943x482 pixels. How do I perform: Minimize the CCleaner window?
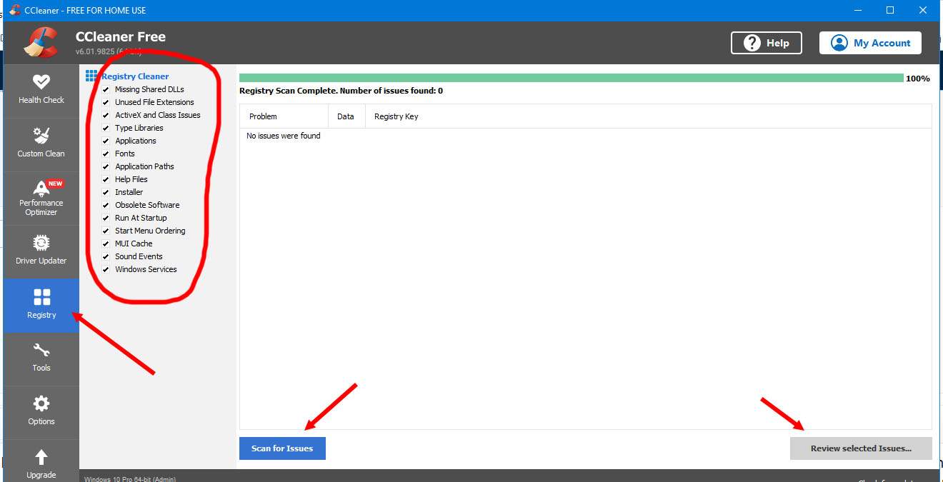pyautogui.click(x=857, y=10)
